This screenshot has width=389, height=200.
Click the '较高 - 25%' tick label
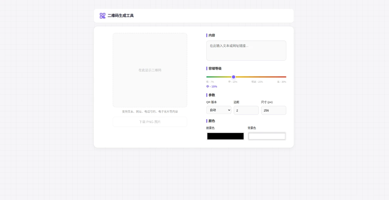click(257, 82)
